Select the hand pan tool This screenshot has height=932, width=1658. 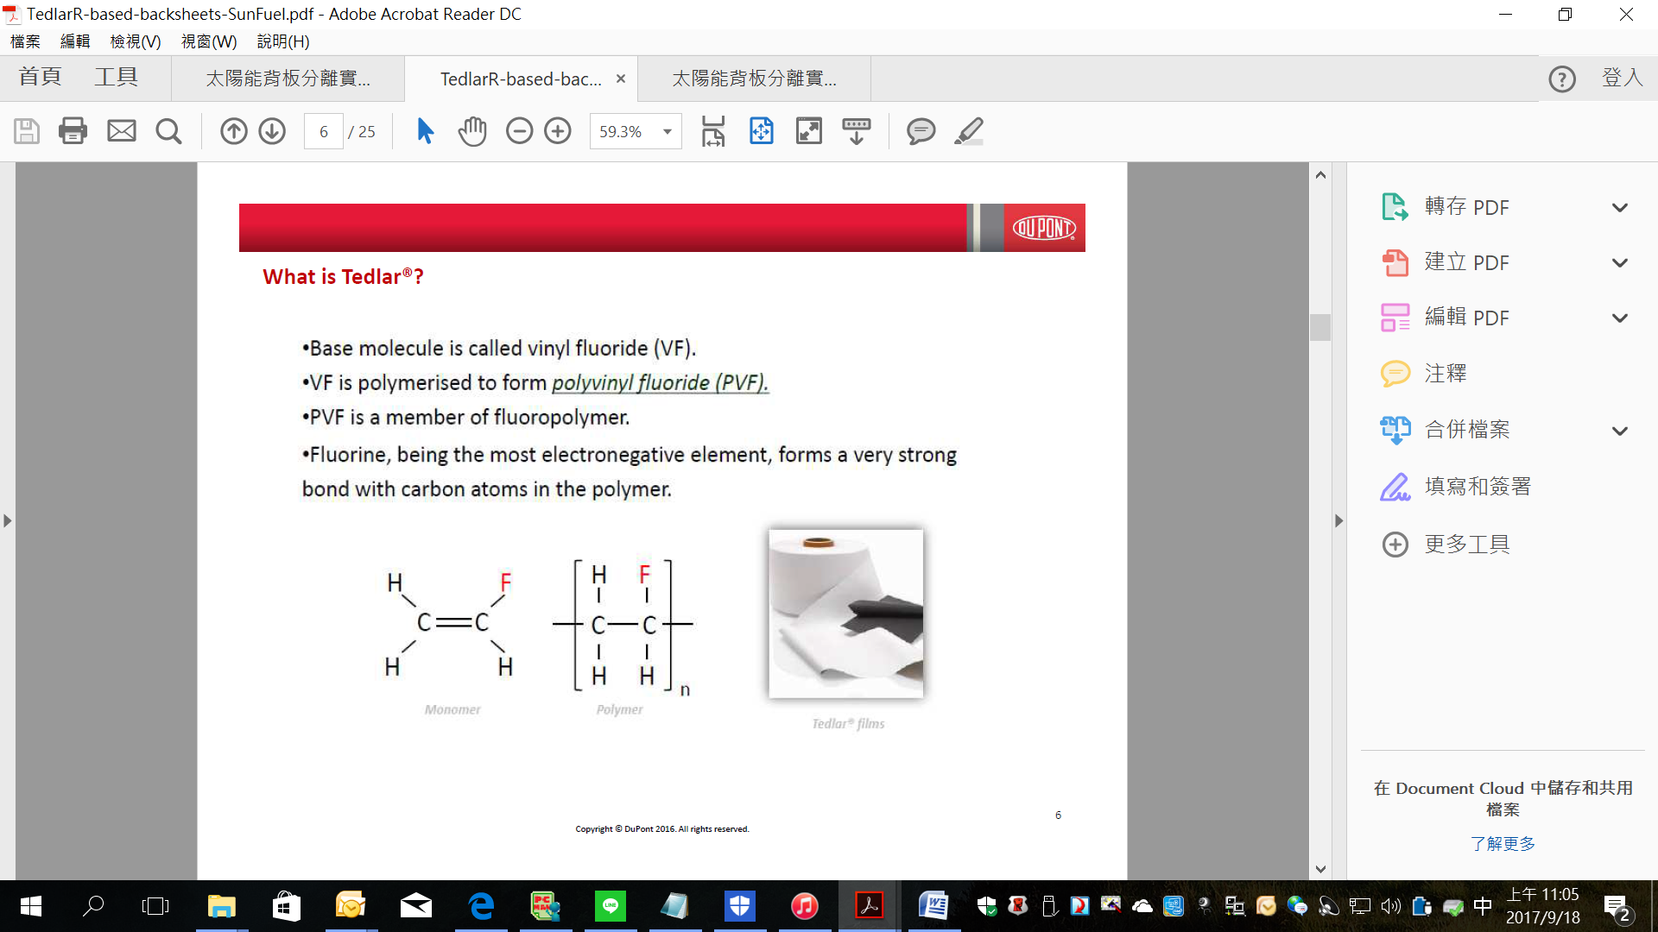[x=472, y=131]
